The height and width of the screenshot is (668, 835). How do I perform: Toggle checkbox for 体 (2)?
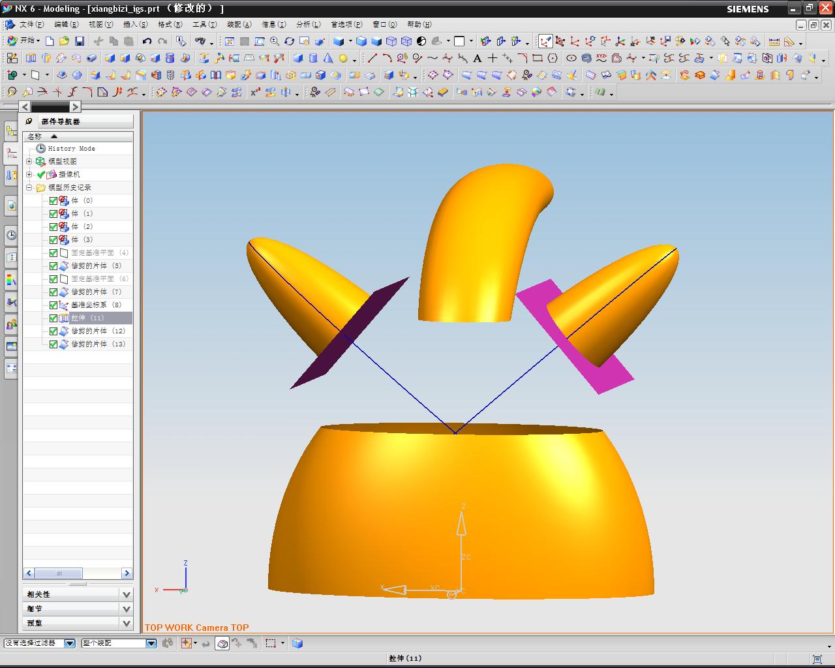[53, 226]
